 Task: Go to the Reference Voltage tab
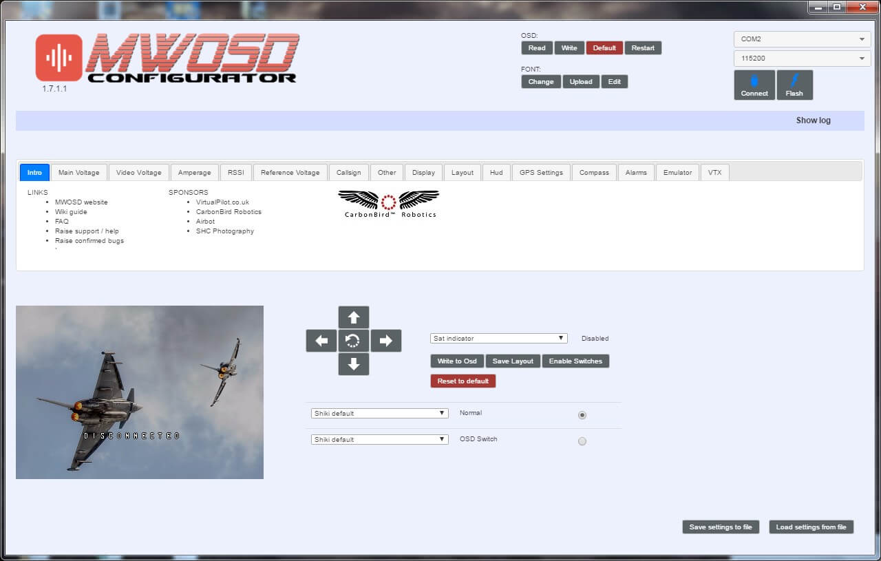[290, 172]
